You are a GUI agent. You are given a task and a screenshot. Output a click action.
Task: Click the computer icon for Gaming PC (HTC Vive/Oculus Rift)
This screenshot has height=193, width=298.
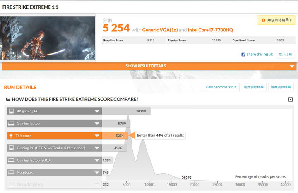pyautogui.click(x=11, y=148)
